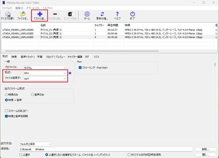219x158 pixels.
Task: Start encoding with エンコード icon
Action: tap(70, 16)
